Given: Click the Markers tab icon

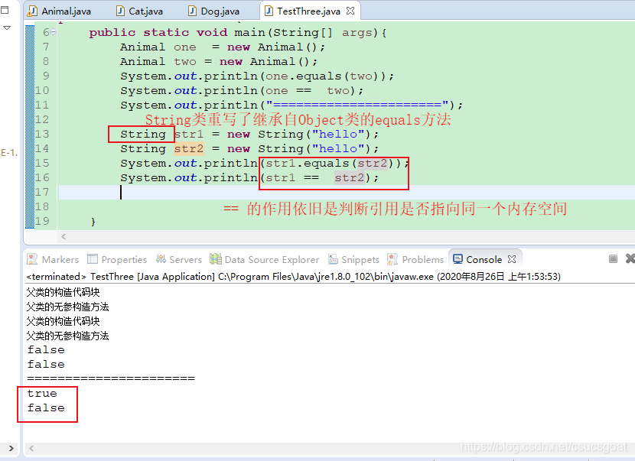Looking at the screenshot, I should (32, 259).
